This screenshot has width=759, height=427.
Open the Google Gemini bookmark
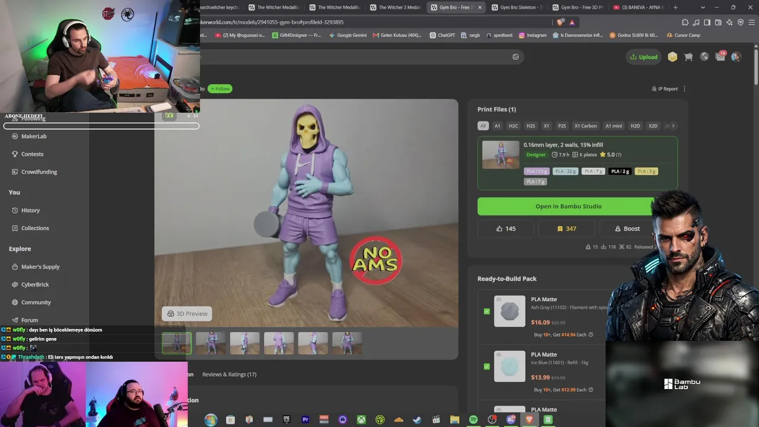coord(347,35)
